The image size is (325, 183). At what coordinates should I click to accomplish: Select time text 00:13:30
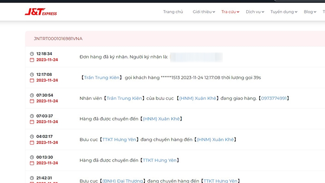(45, 157)
